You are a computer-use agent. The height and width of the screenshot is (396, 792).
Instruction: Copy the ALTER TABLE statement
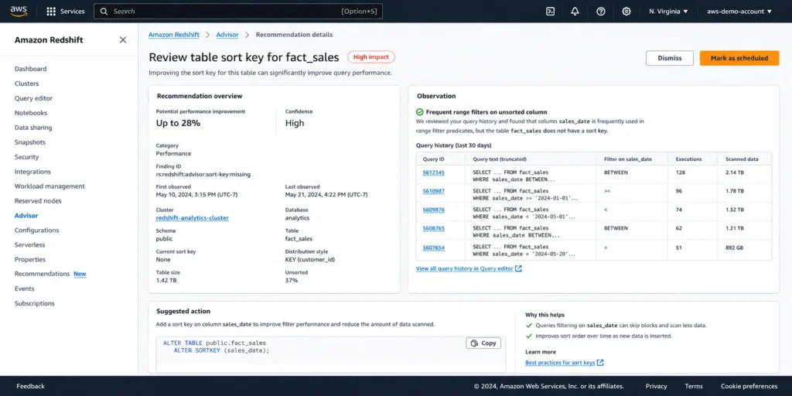pyautogui.click(x=483, y=343)
